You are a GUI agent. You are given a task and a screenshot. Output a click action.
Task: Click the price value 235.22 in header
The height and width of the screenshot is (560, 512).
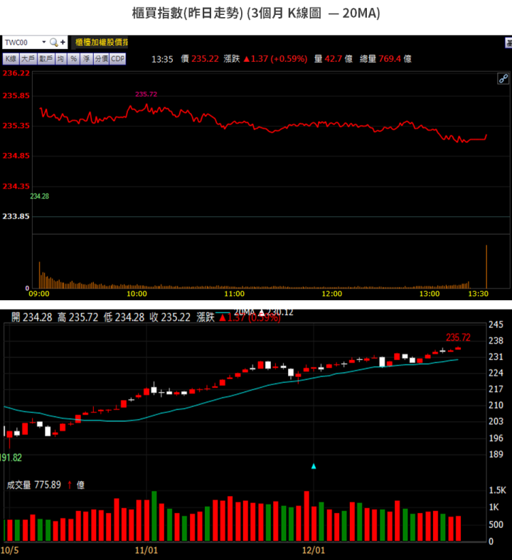pos(206,58)
